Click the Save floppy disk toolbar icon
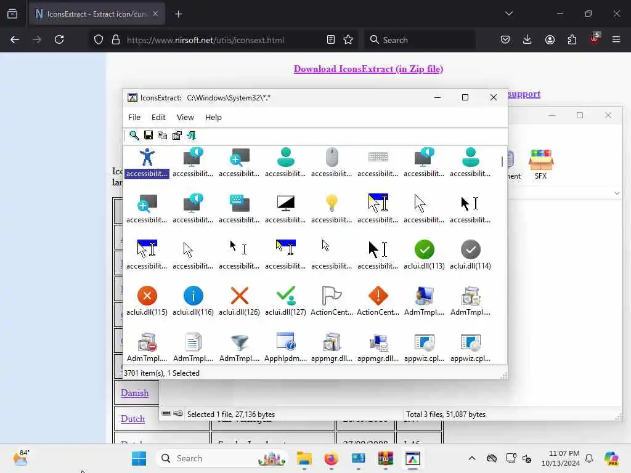The width and height of the screenshot is (631, 473). coord(149,135)
